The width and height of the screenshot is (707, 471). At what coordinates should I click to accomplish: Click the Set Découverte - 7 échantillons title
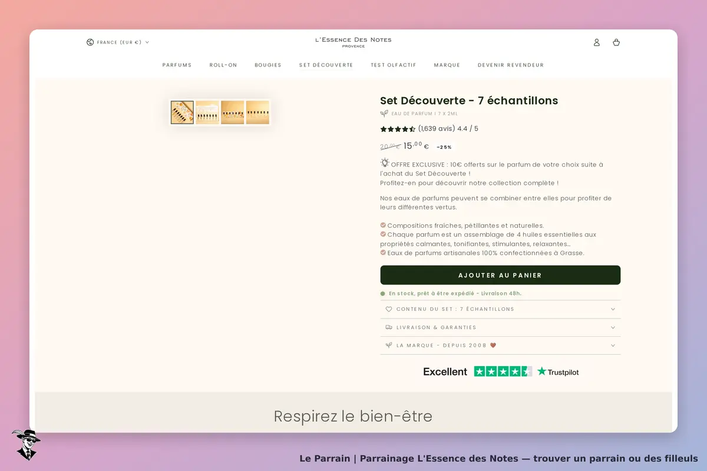[469, 101]
